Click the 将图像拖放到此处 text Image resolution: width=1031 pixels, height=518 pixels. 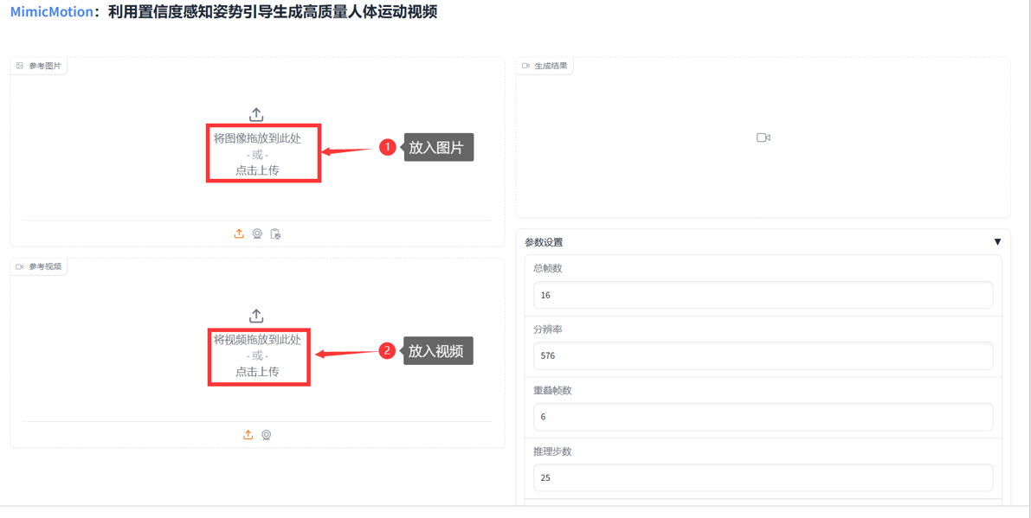[257, 138]
